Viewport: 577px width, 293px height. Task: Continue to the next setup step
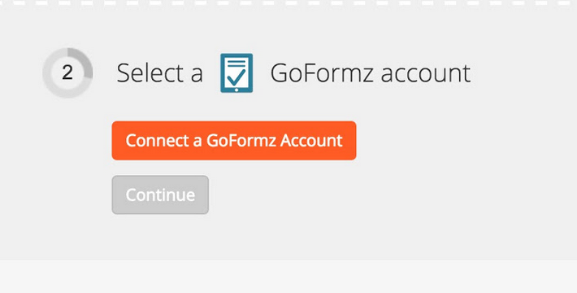(160, 195)
